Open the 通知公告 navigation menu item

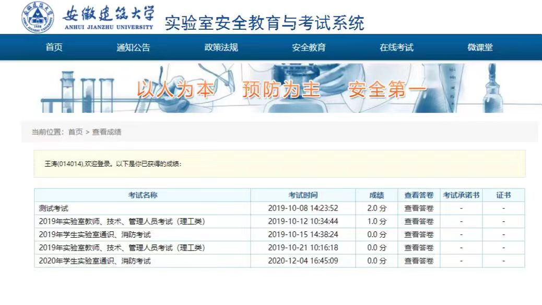133,48
